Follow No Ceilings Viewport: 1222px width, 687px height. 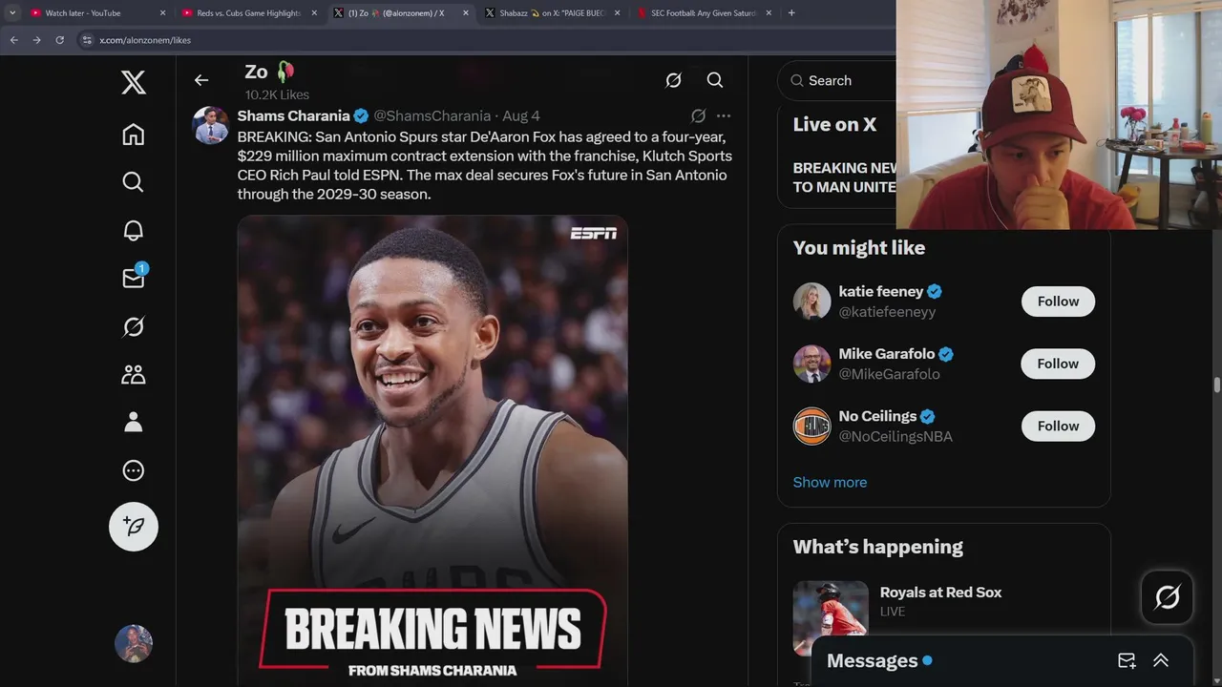click(x=1058, y=427)
